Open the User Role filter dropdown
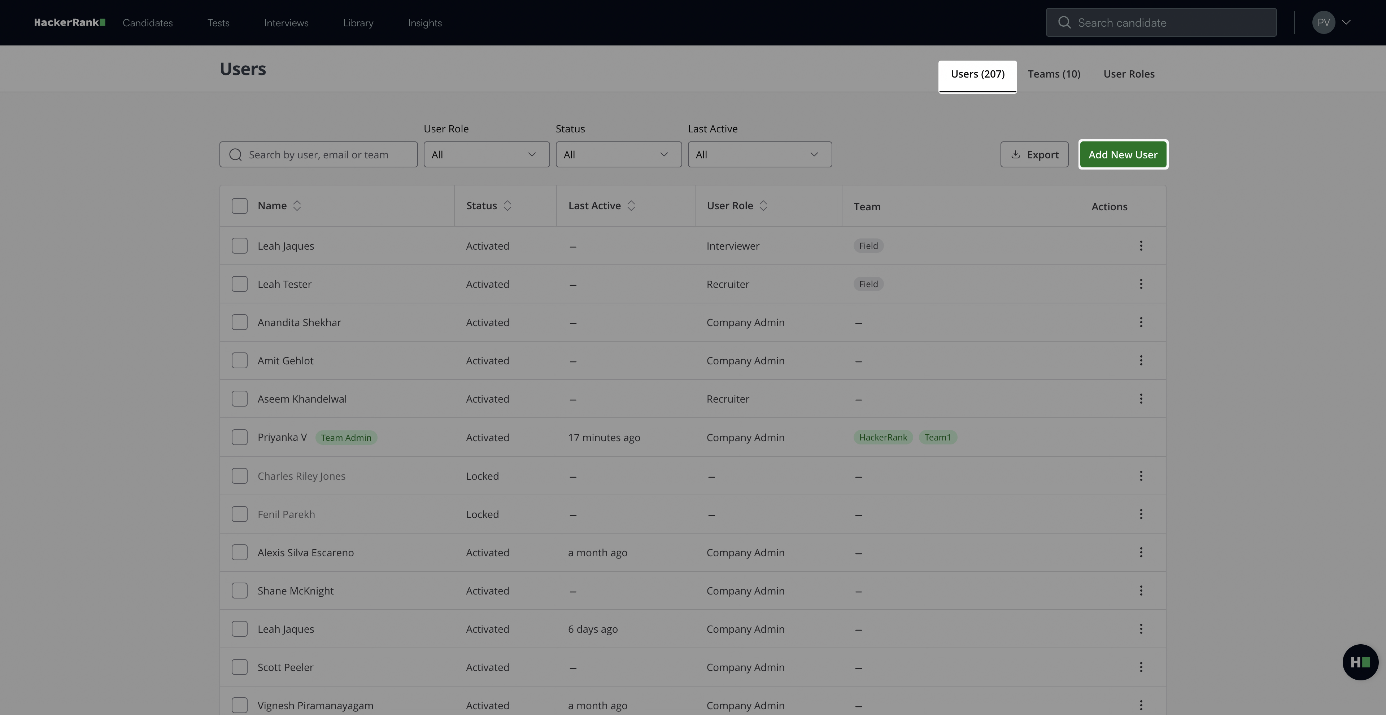 [x=486, y=155]
